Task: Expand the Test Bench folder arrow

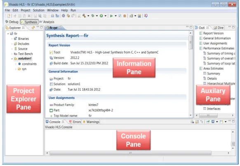Action: (x=12, y=54)
